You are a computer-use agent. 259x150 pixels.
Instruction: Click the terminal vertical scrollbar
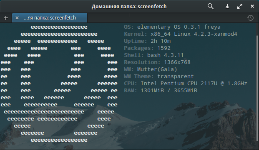tap(257, 88)
